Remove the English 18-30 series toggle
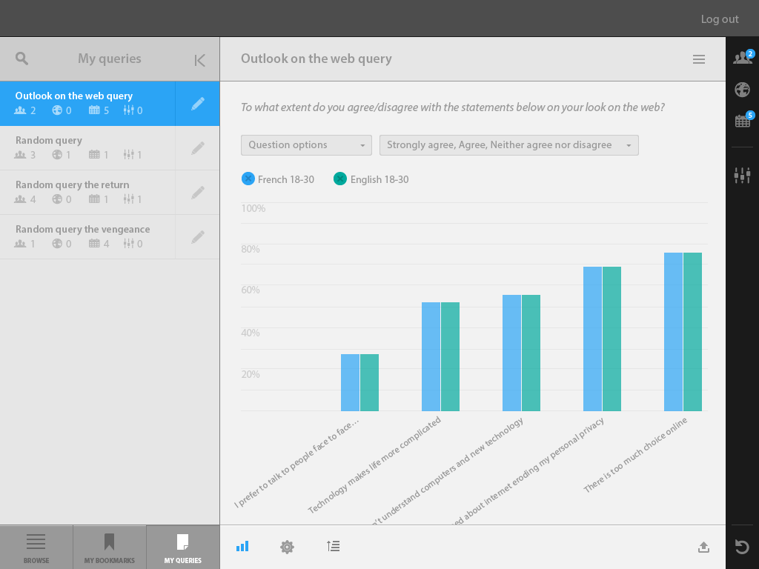This screenshot has height=569, width=759. (340, 179)
